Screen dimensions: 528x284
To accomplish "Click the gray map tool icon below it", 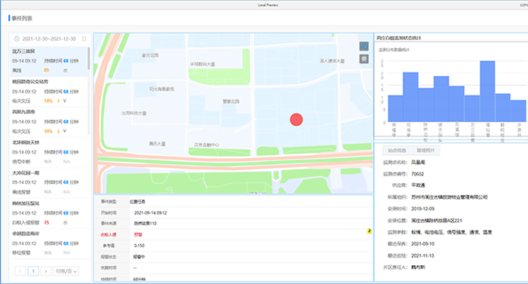I will pos(364,60).
